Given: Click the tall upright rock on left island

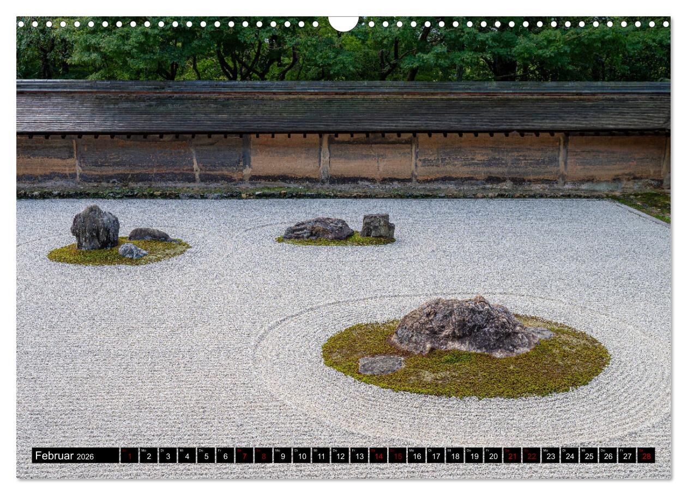Looking at the screenshot, I should (95, 227).
